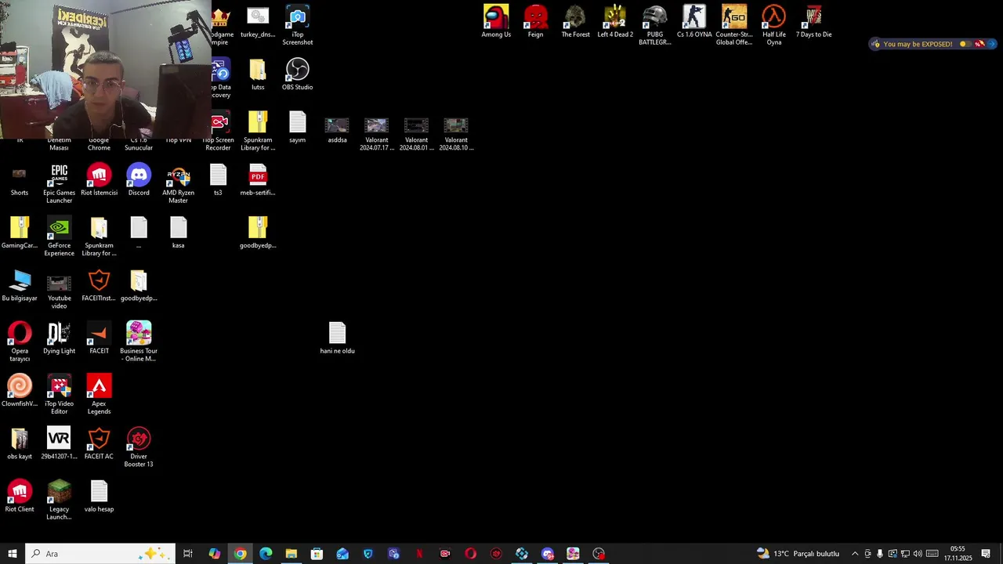1003x564 pixels.
Task: Open the lutss folder
Action: (258, 74)
